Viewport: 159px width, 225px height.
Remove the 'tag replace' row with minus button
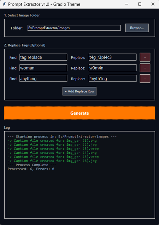tap(145, 57)
